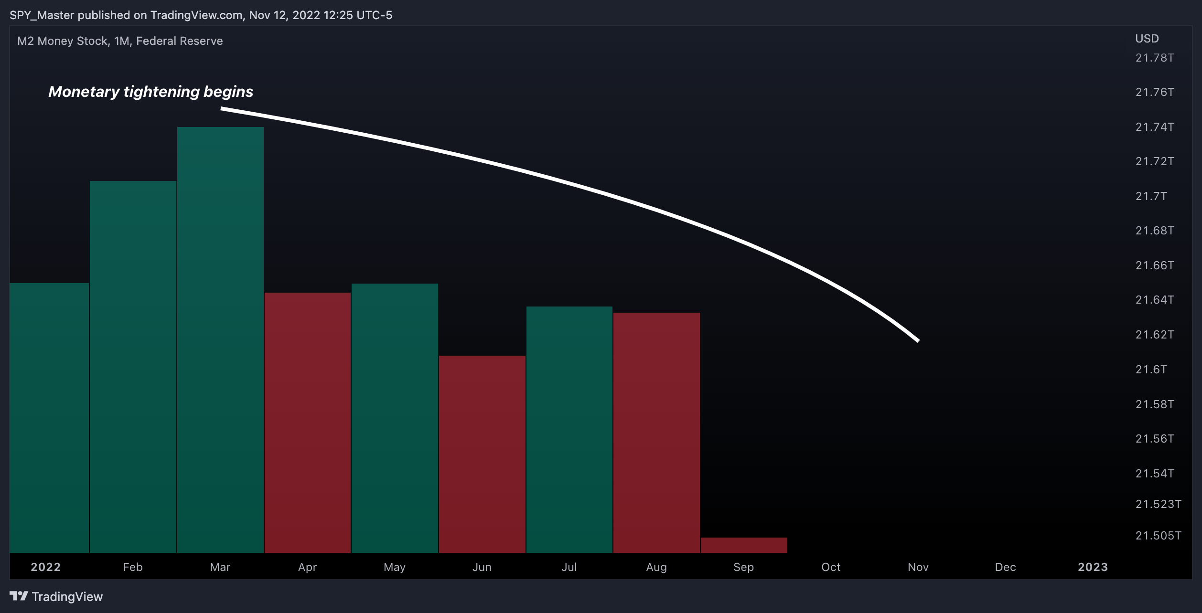
Task: Click the 21.78T price scale value
Action: (x=1155, y=58)
